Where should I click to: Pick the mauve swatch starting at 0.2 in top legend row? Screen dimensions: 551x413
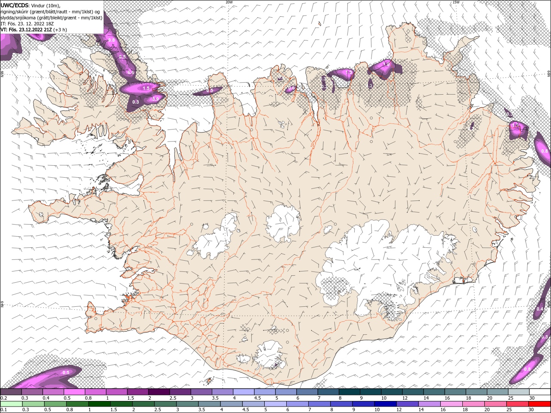11,392
